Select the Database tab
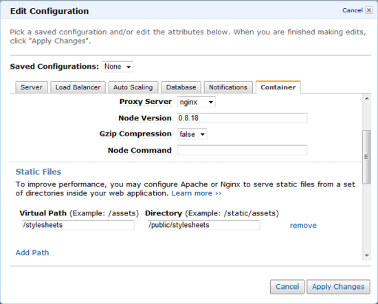Screen dimensions: 378x304 (181, 87)
